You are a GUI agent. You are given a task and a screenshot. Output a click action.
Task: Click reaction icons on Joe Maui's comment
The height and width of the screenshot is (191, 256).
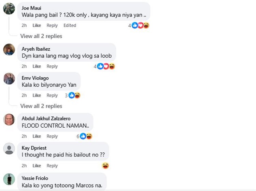[140, 25]
